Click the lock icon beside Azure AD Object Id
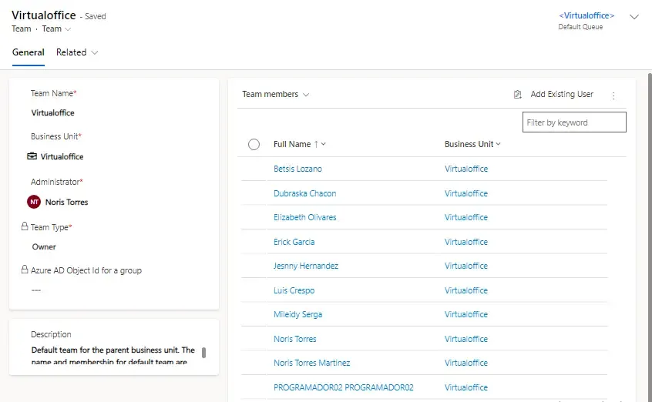 [25, 270]
